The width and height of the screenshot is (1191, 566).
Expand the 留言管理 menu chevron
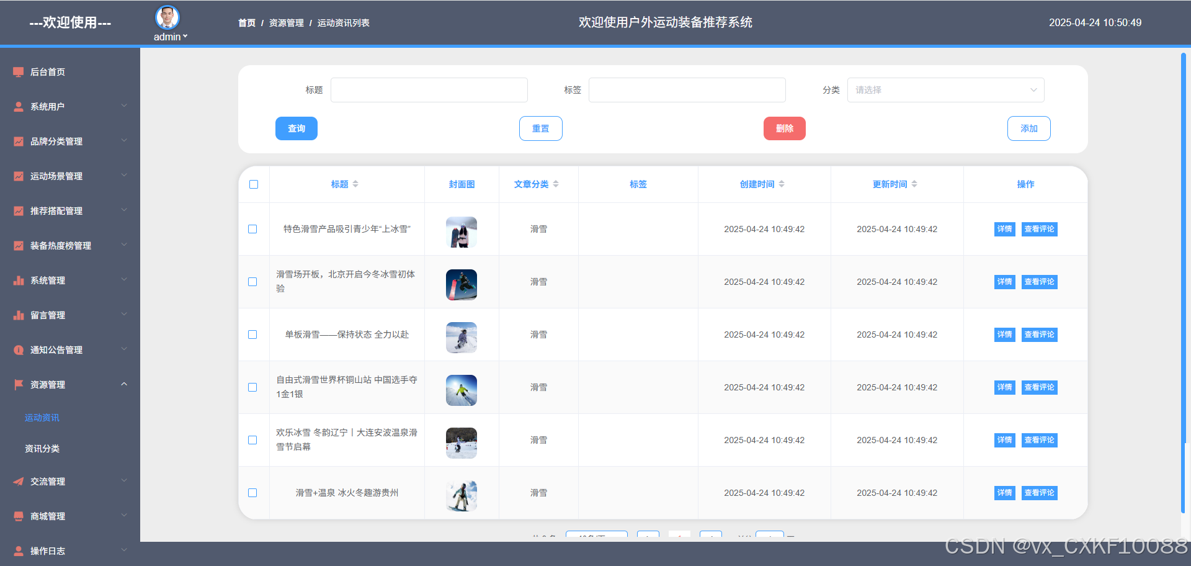(x=124, y=315)
